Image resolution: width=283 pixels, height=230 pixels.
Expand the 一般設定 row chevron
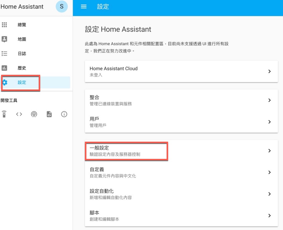269,151
